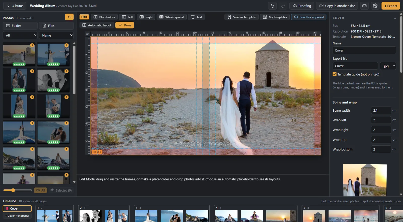Add photos via Files button

click(x=56, y=26)
